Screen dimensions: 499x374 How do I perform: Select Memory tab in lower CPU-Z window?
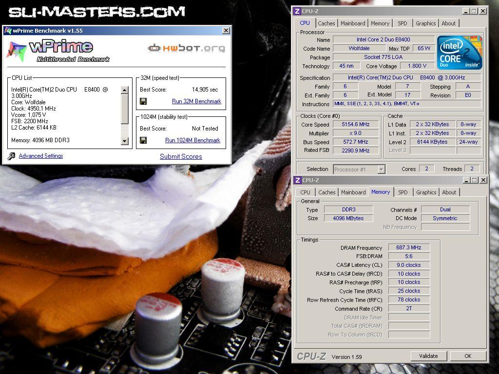pyautogui.click(x=380, y=192)
